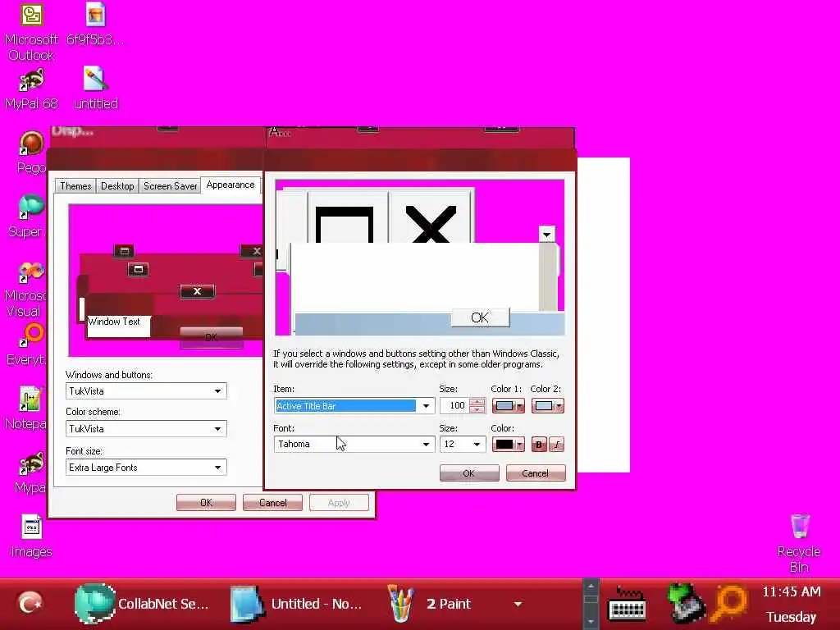The width and height of the screenshot is (840, 630).
Task: Open the Everything desktop shortcut
Action: pos(27,345)
